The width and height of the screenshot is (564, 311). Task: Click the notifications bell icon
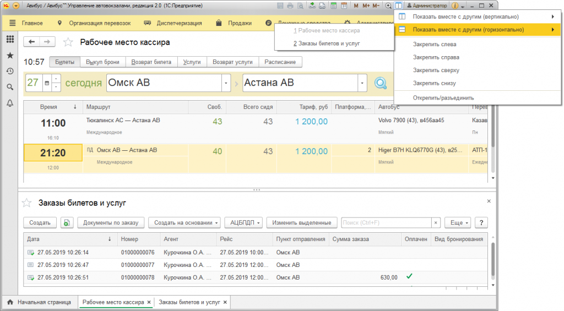click(x=10, y=103)
